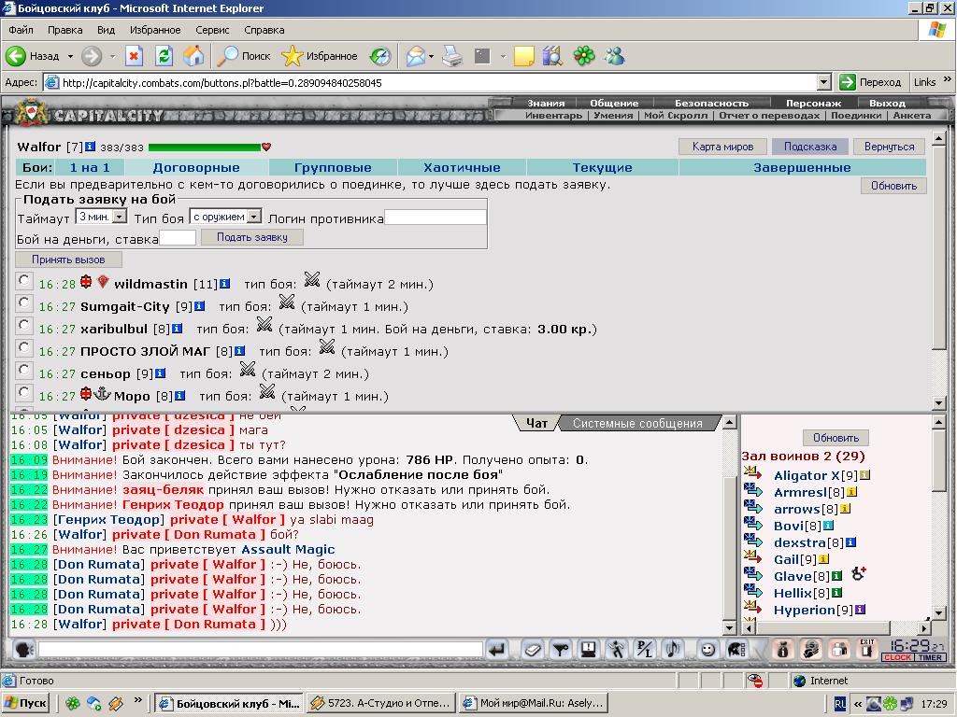Click the sound speaker icon in chat bar
This screenshot has width=957, height=717.
tap(673, 650)
